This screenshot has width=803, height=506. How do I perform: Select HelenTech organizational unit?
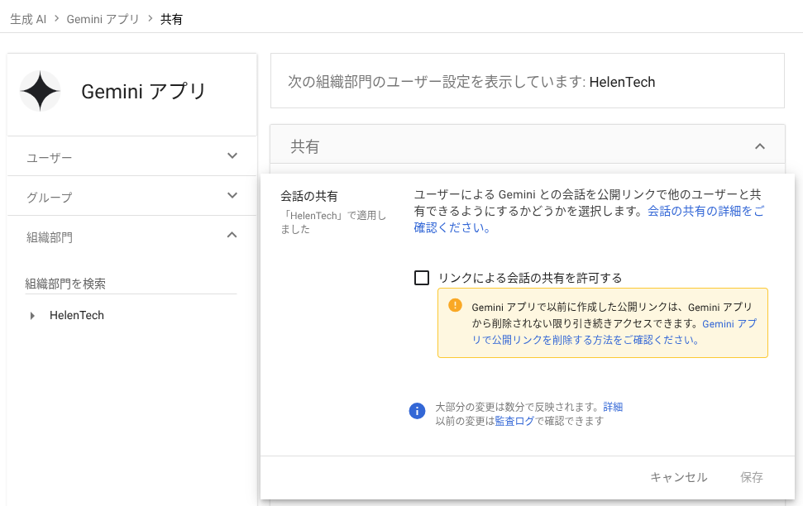coord(77,316)
